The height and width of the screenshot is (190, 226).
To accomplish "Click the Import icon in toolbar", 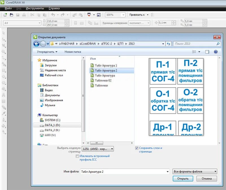I will pyautogui.click(x=75, y=15).
